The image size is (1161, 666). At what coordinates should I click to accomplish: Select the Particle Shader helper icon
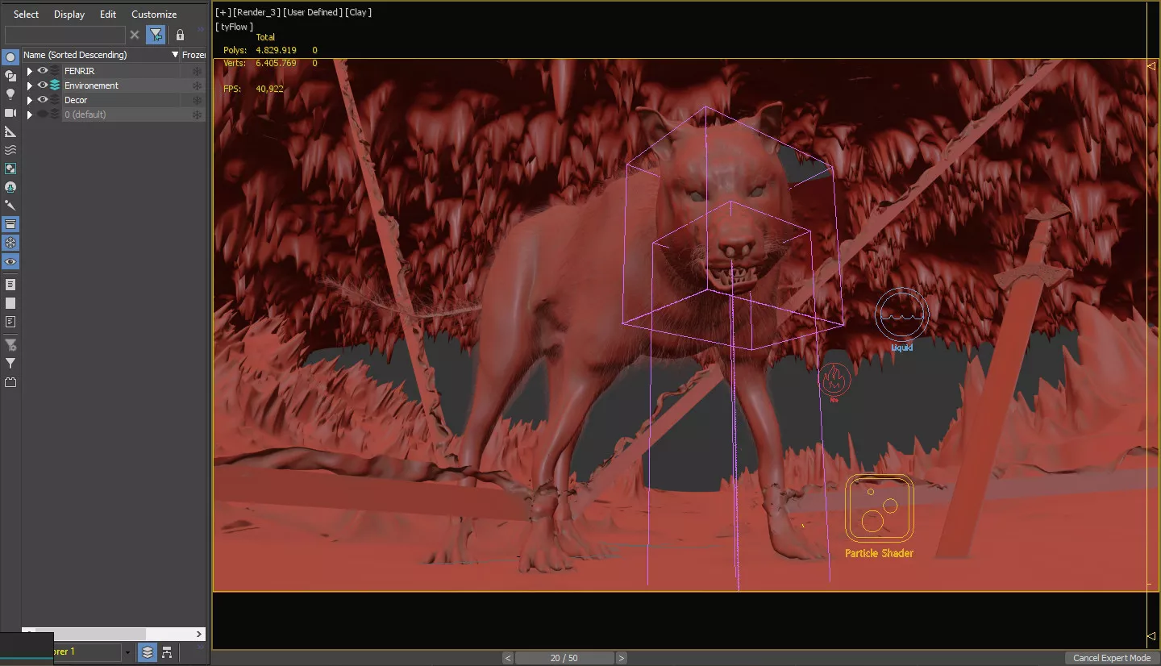(879, 508)
